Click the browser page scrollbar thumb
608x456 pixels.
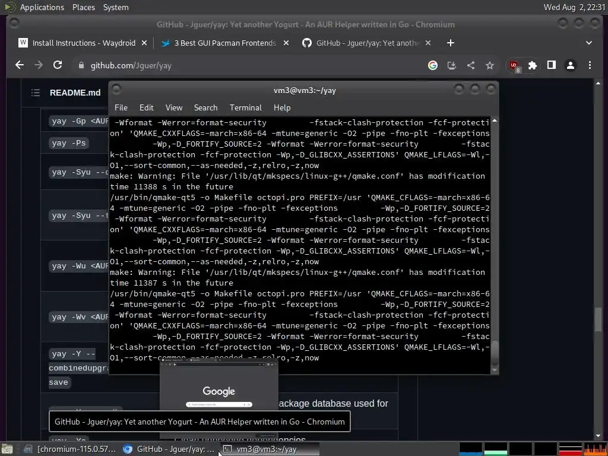pos(597,319)
